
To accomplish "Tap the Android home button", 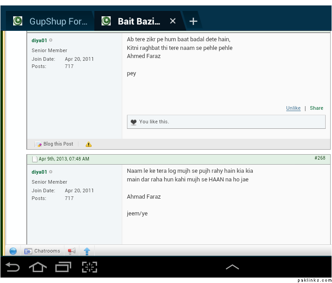I will click(x=38, y=267).
